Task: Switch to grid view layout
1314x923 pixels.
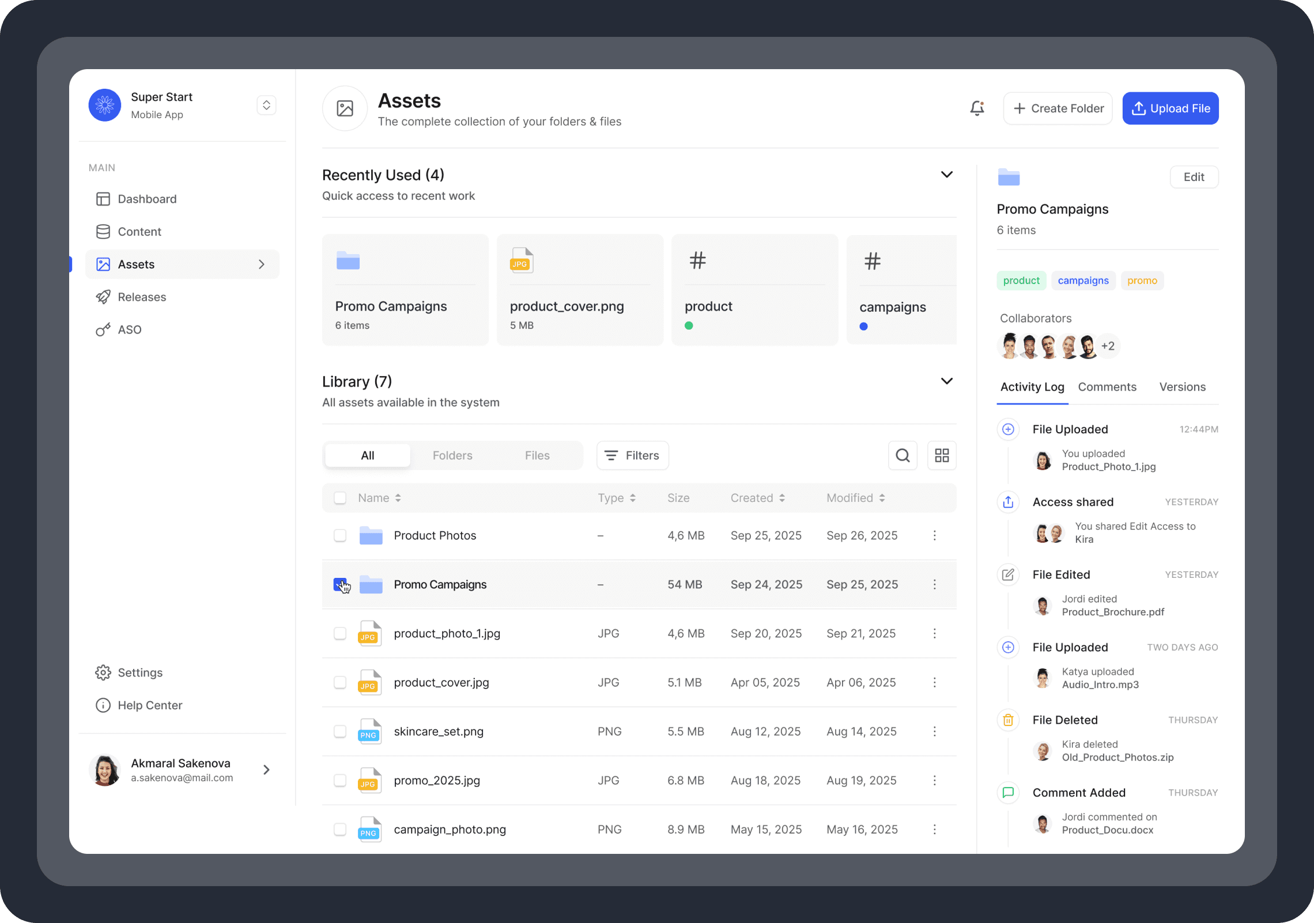Action: [941, 455]
